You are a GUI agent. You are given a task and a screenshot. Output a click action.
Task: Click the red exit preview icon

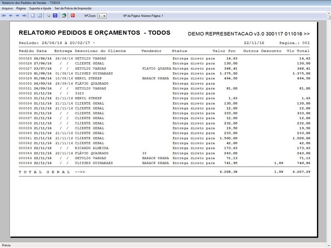pyautogui.click(x=73, y=16)
